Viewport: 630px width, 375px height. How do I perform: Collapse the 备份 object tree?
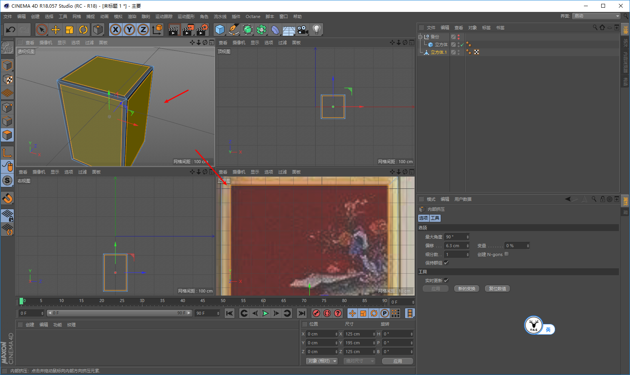point(420,37)
